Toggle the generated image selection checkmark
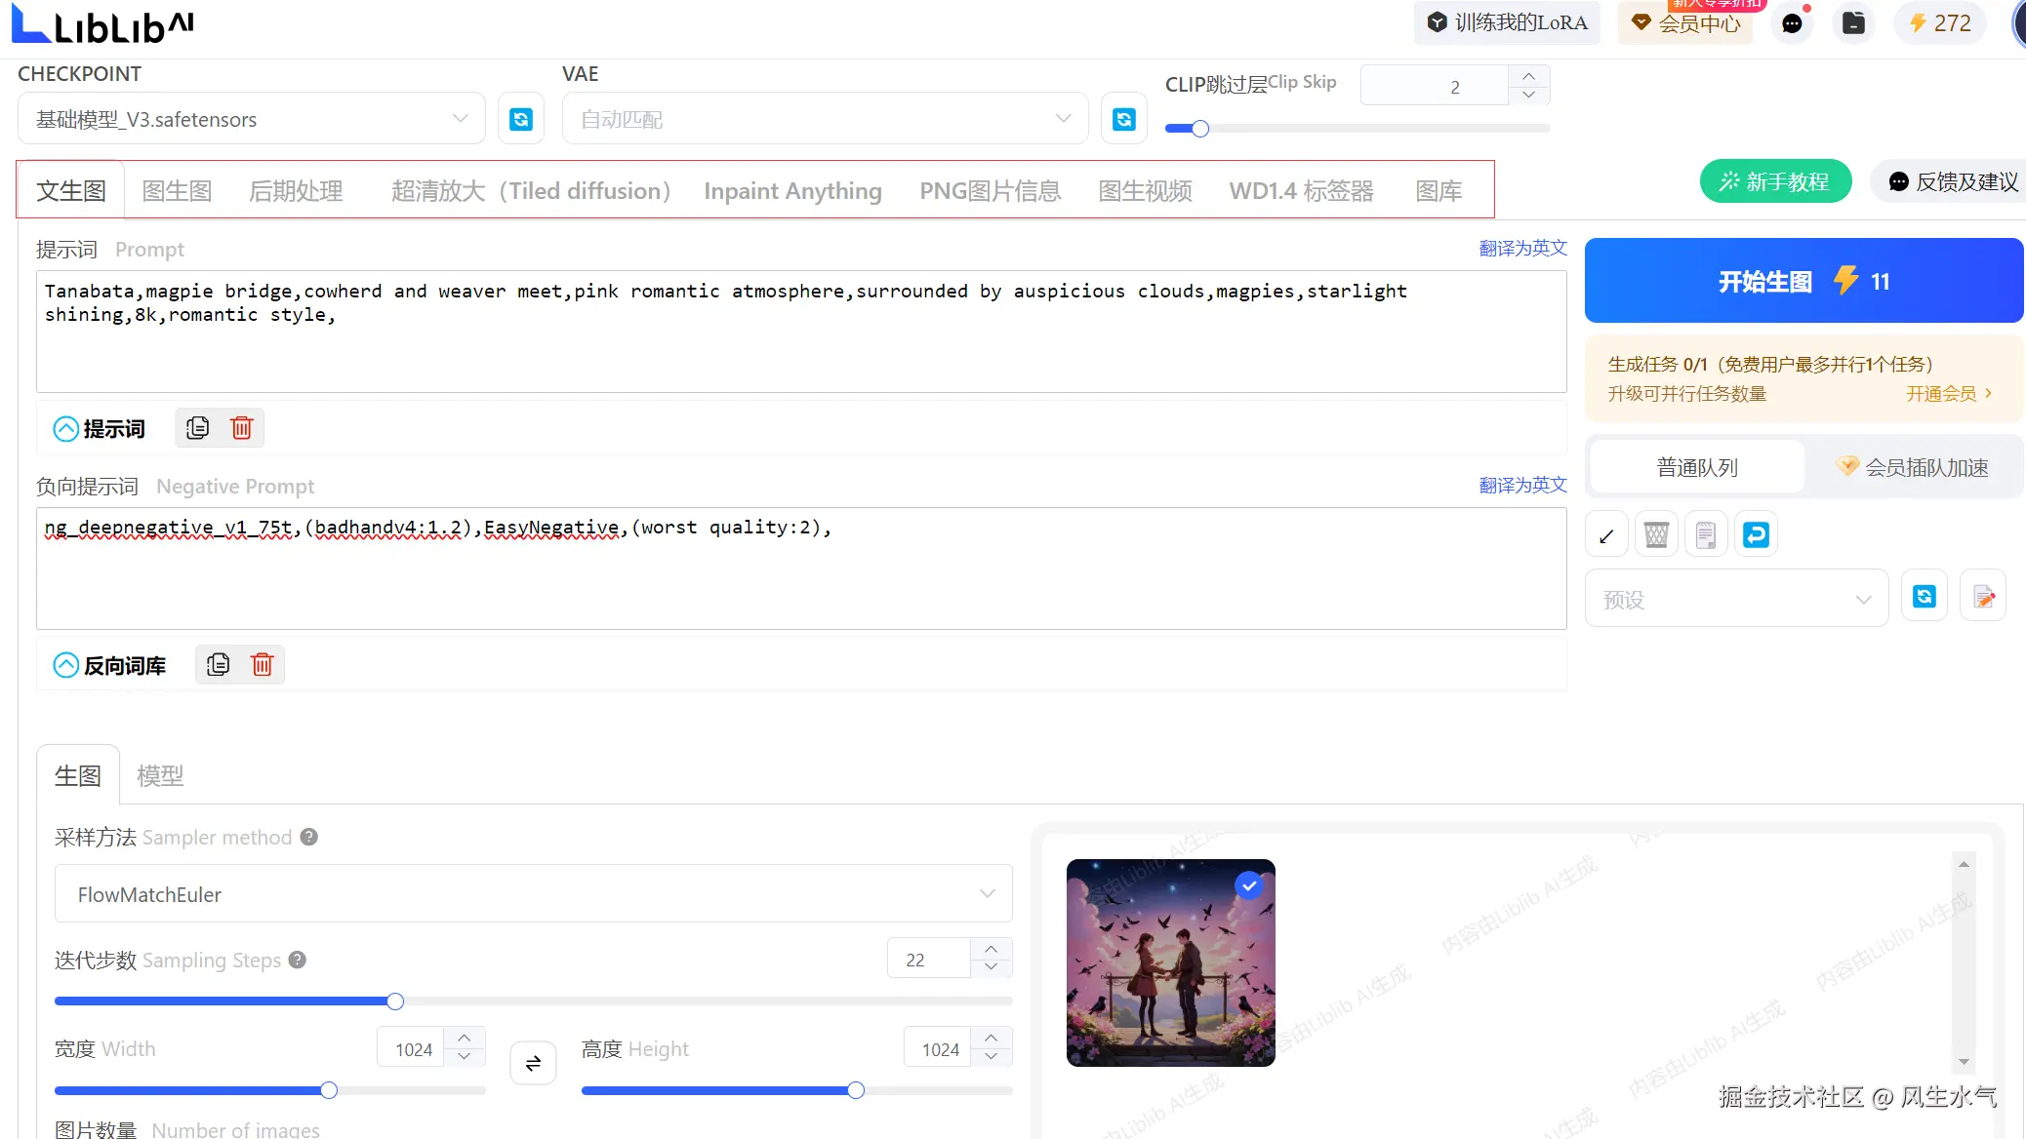Viewport: 2026px width, 1139px height. [x=1249, y=885]
